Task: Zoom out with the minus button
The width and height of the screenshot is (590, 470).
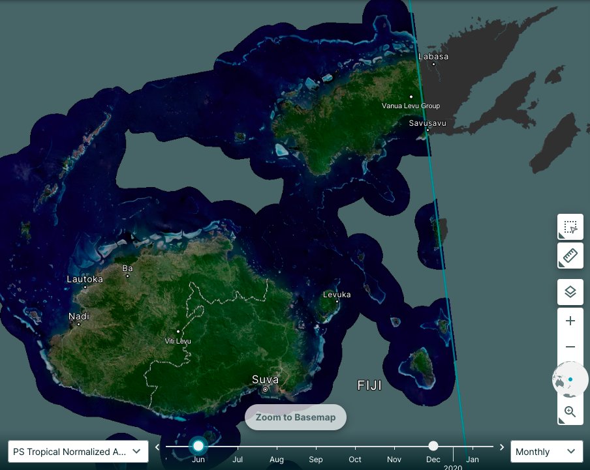Action: (570, 346)
